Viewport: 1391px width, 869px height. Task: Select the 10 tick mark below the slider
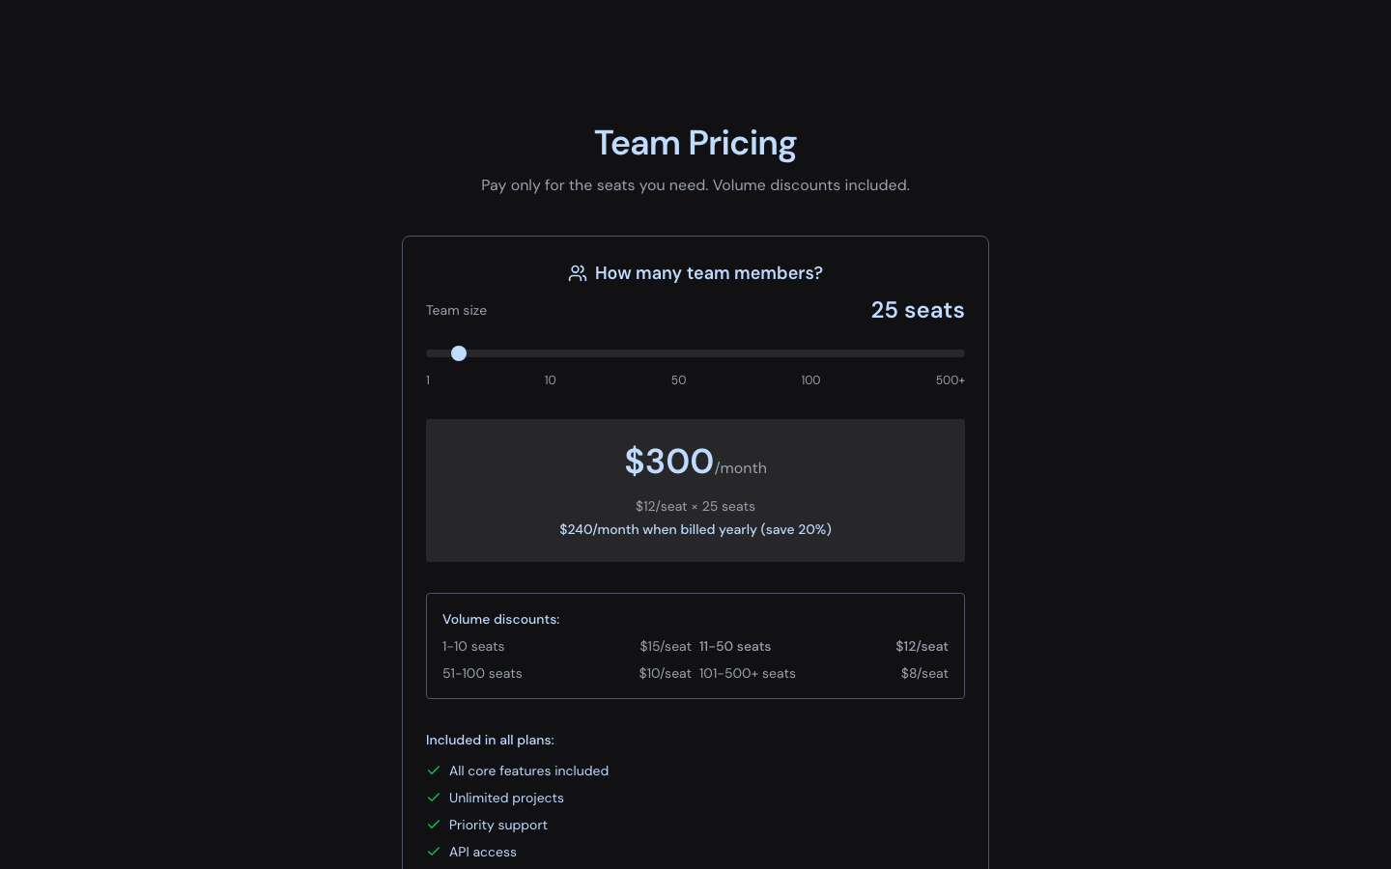point(551,380)
